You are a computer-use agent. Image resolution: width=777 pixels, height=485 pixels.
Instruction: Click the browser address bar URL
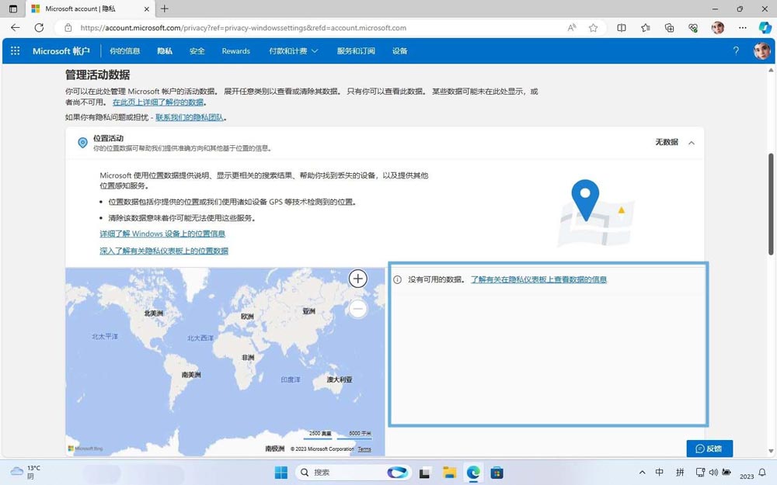click(x=233, y=27)
